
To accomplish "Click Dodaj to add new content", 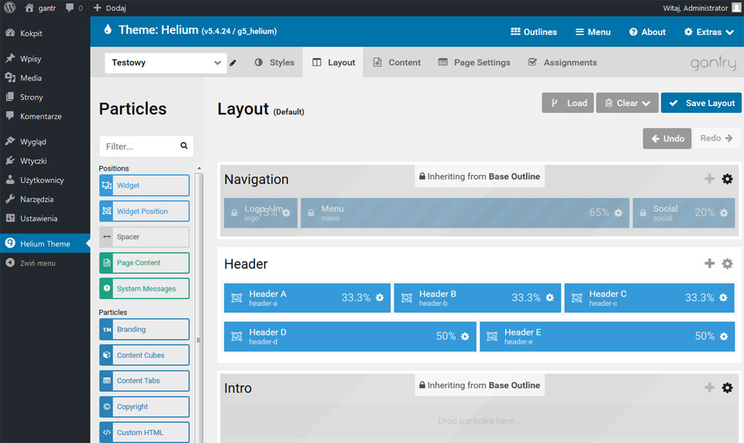I will (109, 8).
